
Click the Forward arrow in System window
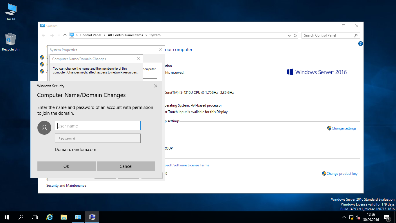click(x=52, y=35)
